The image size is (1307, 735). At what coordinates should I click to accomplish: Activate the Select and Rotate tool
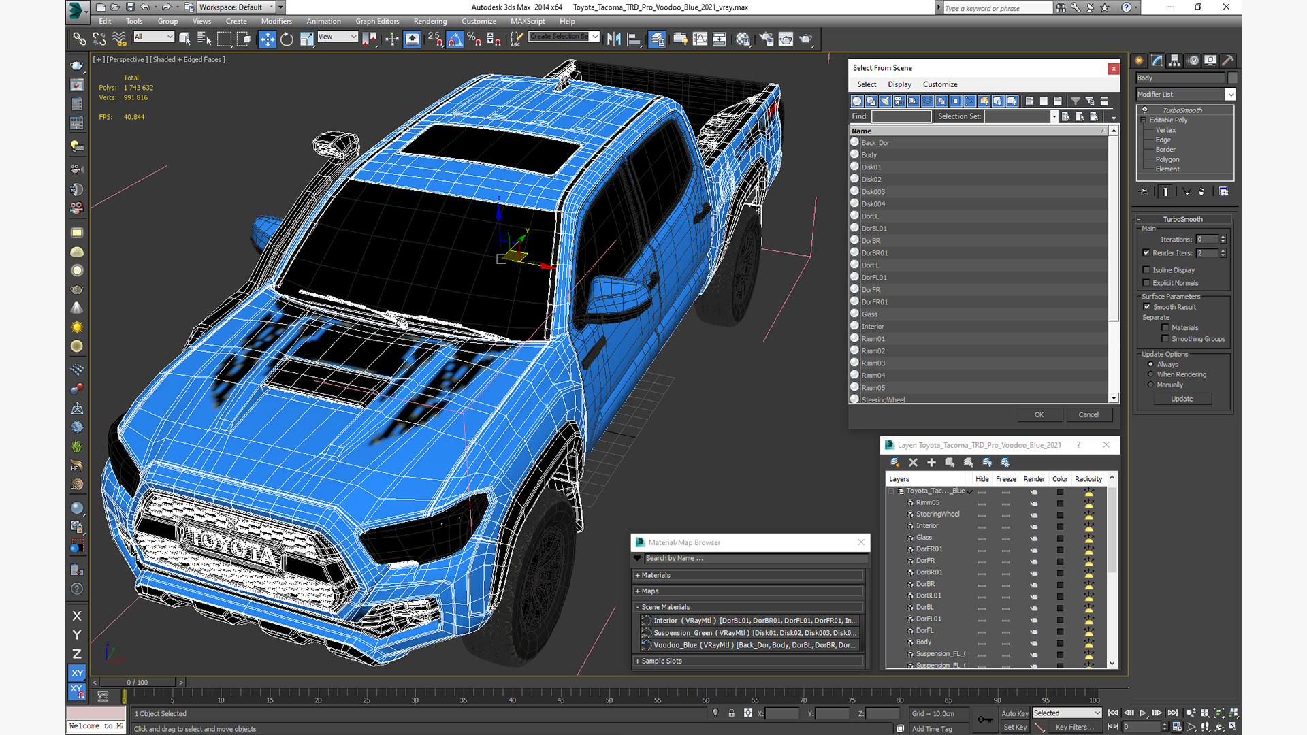(x=287, y=39)
